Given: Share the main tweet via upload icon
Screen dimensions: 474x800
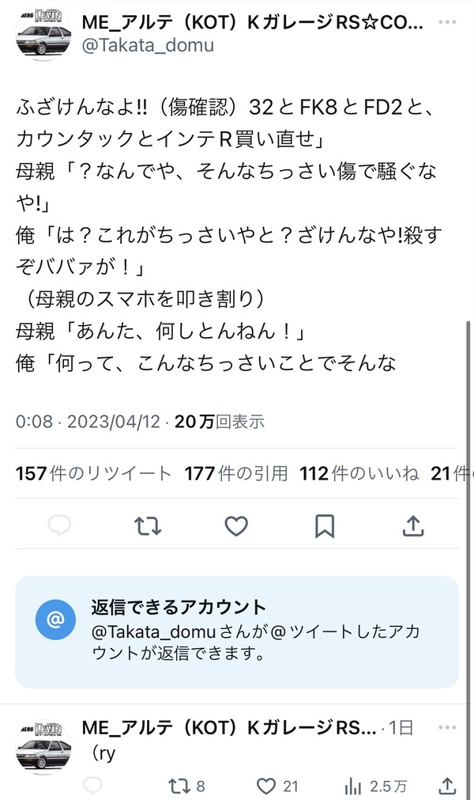Looking at the screenshot, I should pyautogui.click(x=413, y=525).
